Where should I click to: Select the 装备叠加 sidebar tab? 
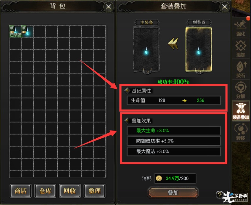point(241,111)
